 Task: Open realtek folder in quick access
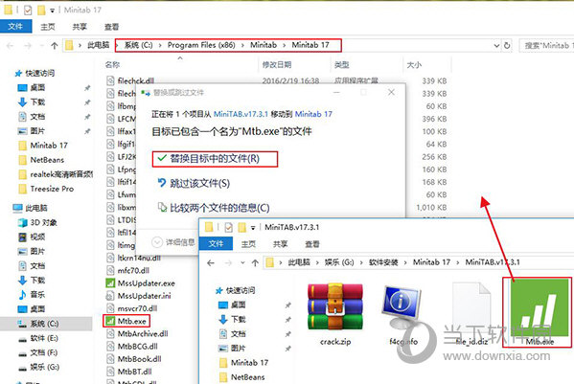[x=56, y=174]
